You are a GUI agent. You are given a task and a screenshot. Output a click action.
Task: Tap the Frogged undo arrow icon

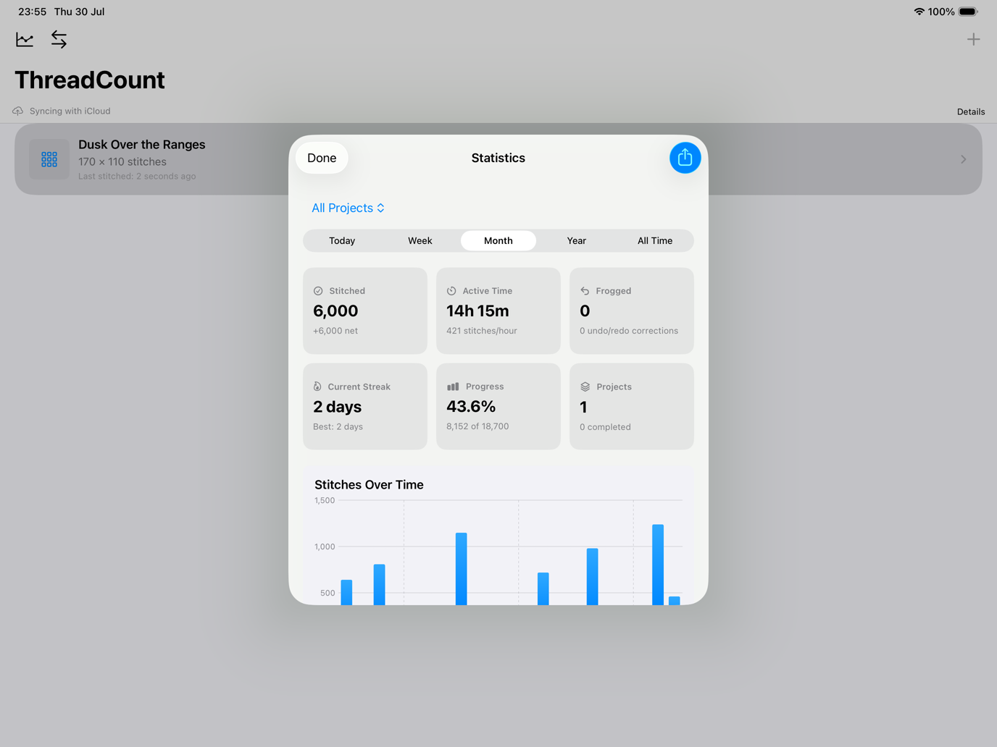point(585,291)
